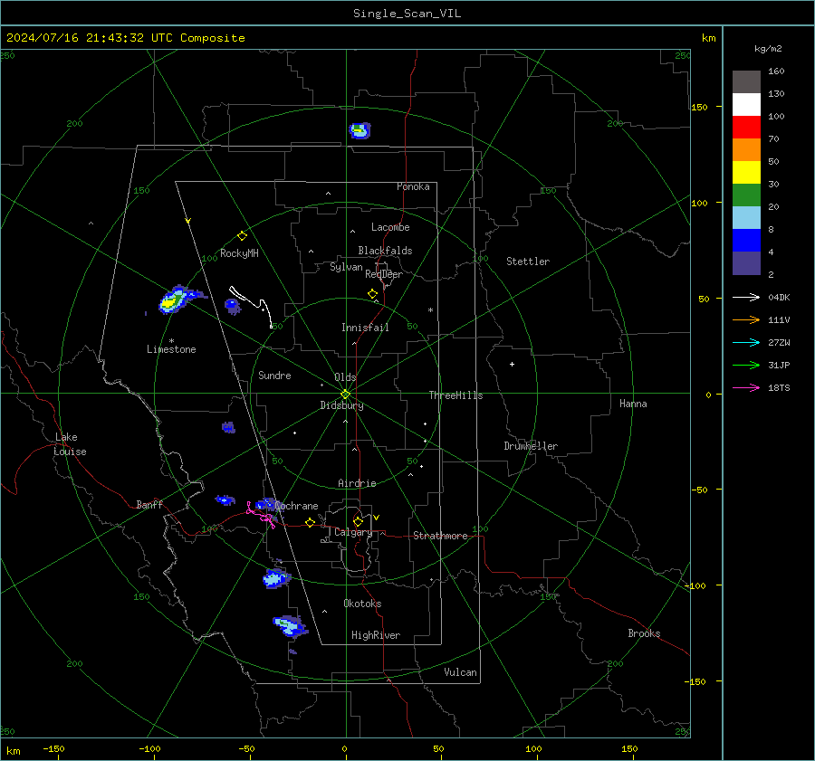
Task: Click the white storm track west of Innisfail
Action: coord(251,306)
